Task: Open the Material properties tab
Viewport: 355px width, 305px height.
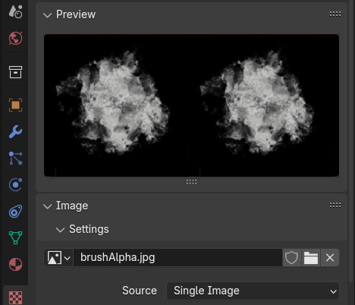Action: click(x=15, y=264)
